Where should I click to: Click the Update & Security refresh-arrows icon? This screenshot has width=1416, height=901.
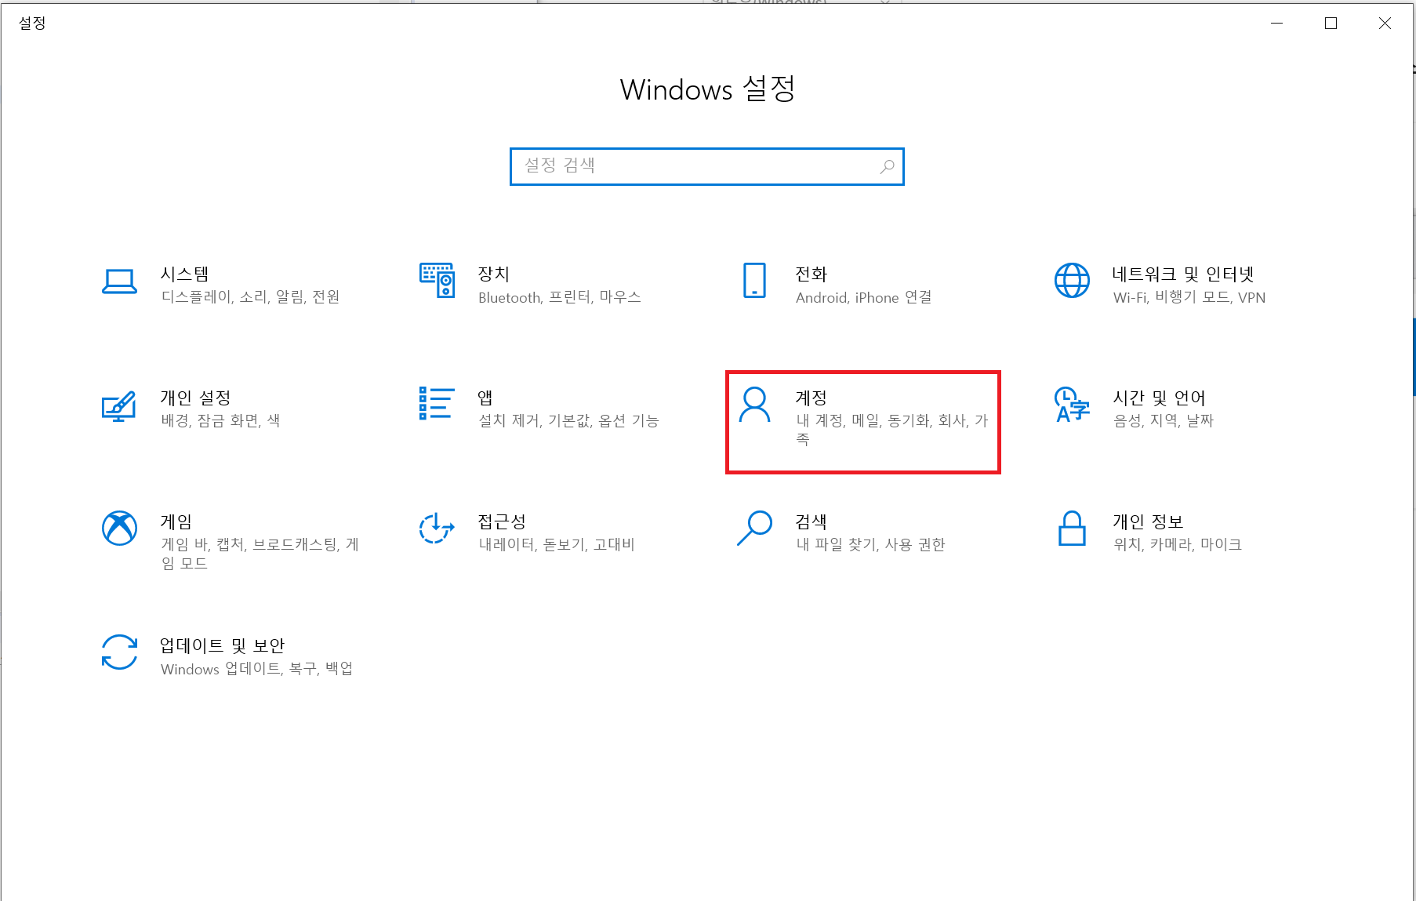click(119, 652)
